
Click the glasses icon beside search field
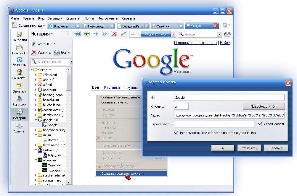[x=227, y=34]
